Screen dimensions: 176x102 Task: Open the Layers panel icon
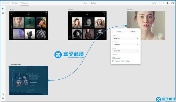3,99
